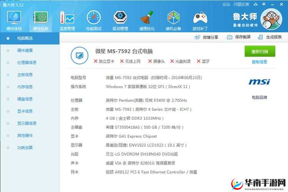Click 清理优化 broom cleanup icon
Viewport: 288px width, 192px height.
(x=147, y=18)
